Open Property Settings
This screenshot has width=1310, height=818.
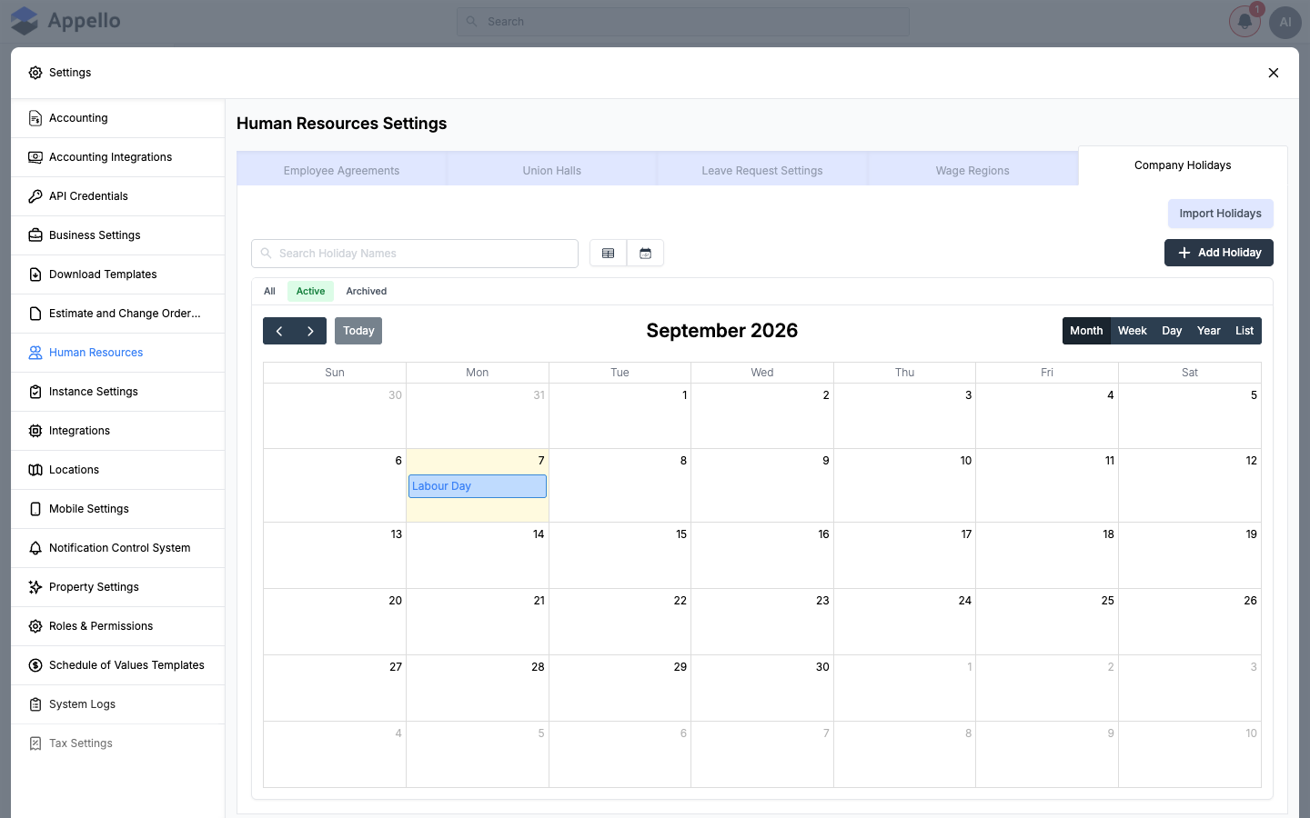point(117,587)
